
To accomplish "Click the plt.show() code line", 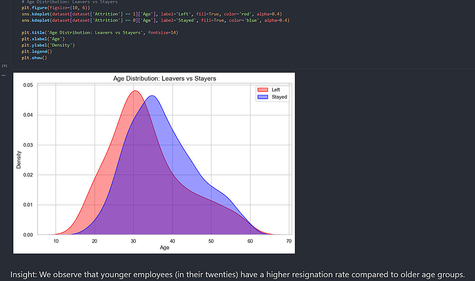I will point(34,57).
